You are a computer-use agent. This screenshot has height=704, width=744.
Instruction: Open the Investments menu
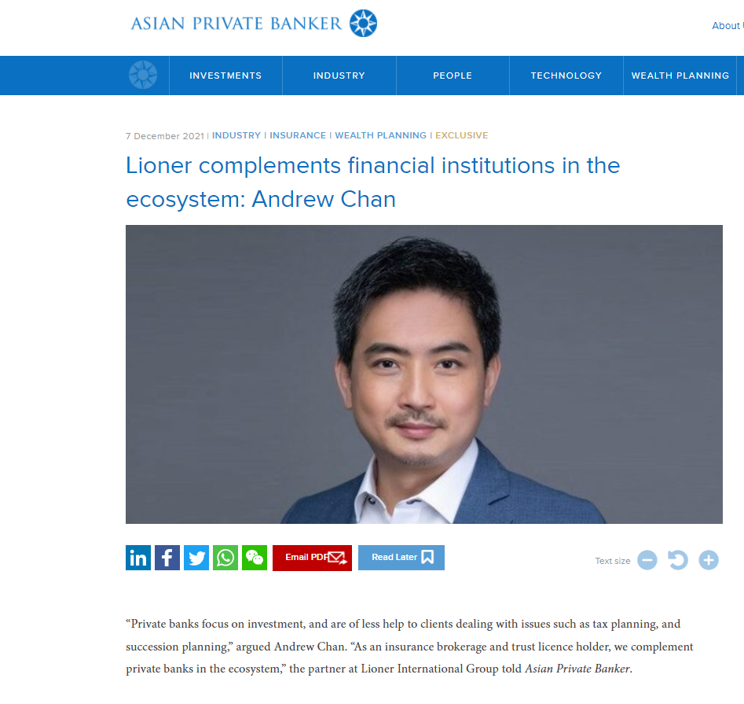tap(225, 76)
